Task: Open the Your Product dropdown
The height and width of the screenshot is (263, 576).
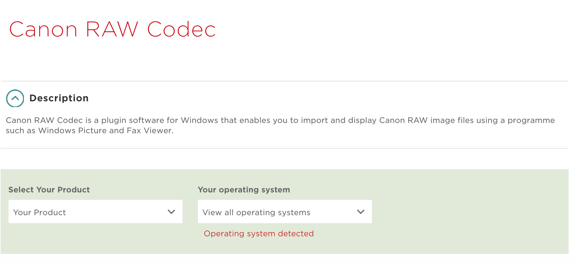Action: [95, 211]
